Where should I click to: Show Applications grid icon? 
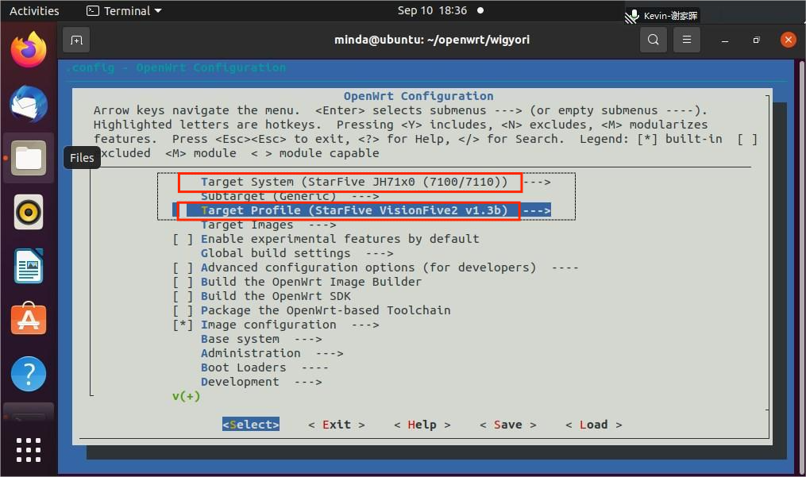pyautogui.click(x=29, y=450)
